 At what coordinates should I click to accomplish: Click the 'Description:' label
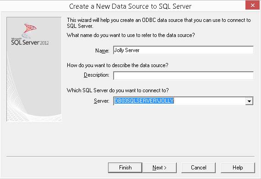tap(97, 75)
